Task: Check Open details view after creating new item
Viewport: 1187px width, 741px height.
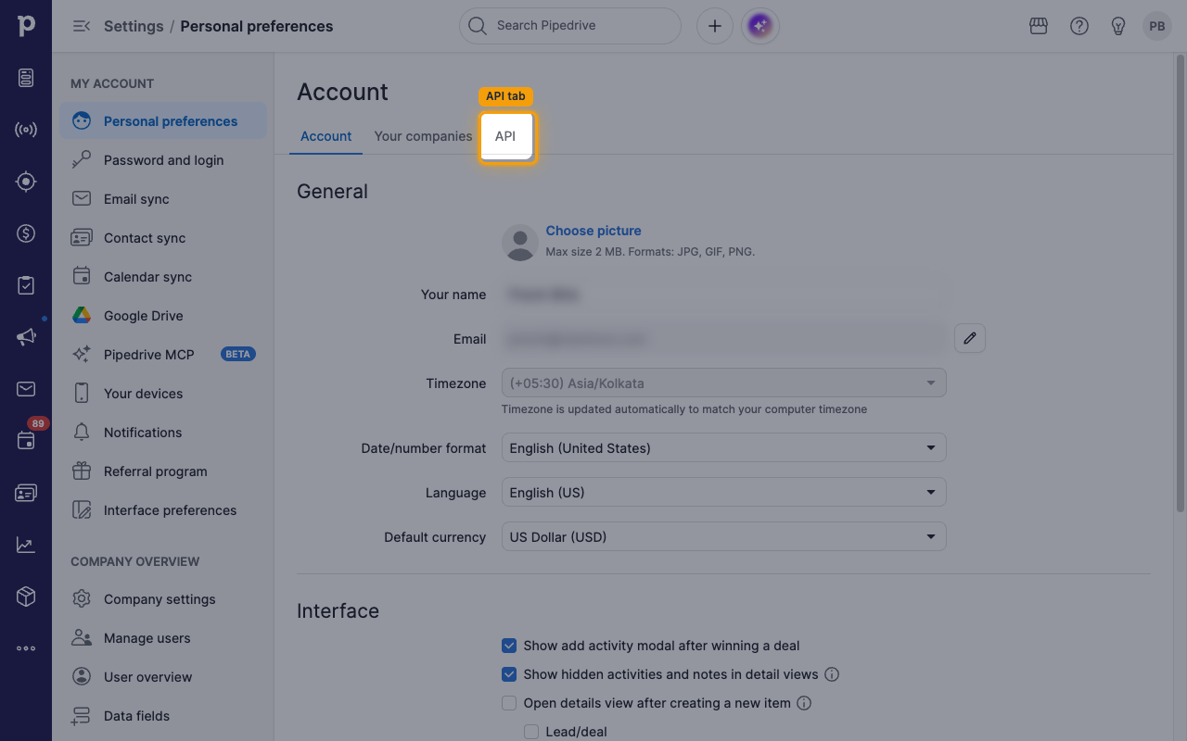Action: (x=509, y=703)
